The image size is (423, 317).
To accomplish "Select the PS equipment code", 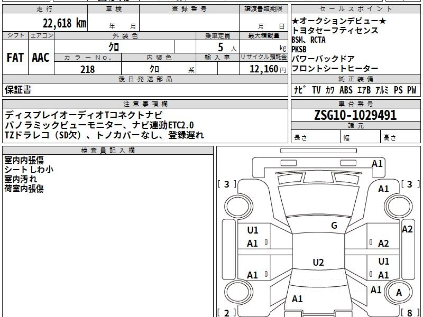I will (x=398, y=90).
